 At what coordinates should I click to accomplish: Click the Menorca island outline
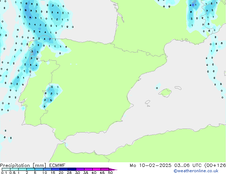(178, 88)
